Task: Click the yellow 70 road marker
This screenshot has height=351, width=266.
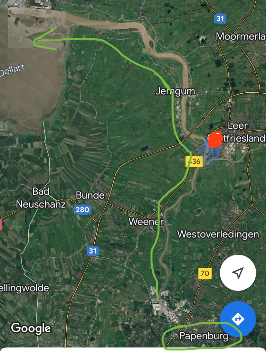Action: (205, 273)
